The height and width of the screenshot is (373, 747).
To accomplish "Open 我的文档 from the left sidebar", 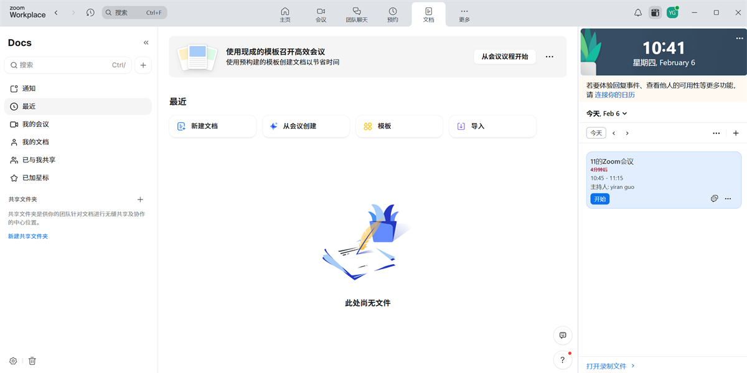I will click(33, 142).
